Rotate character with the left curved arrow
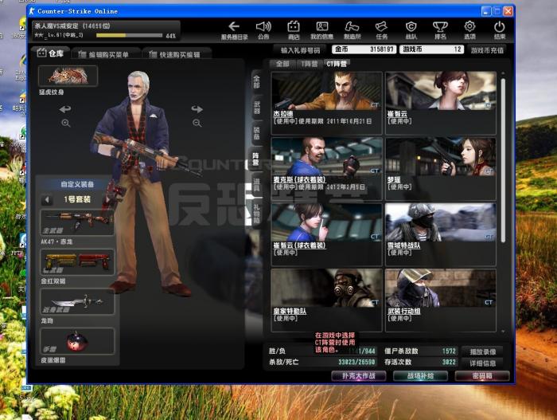 click(65, 109)
